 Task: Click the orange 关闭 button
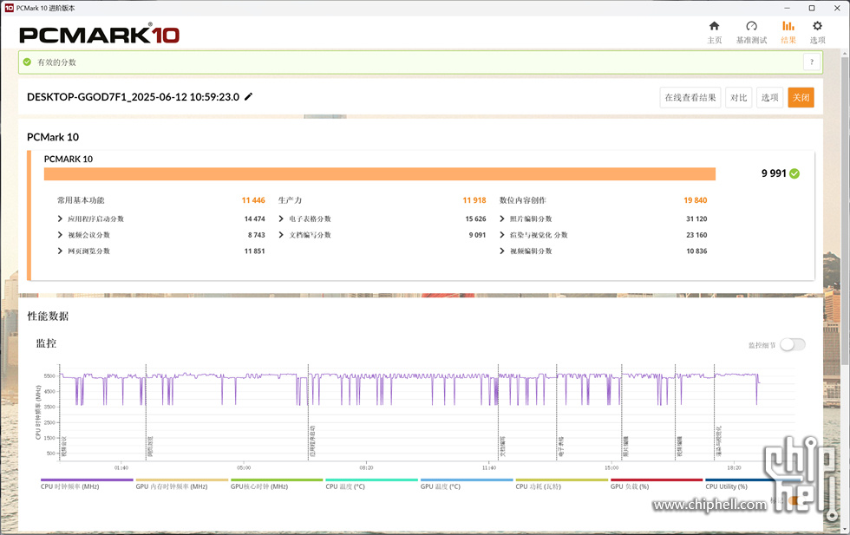pyautogui.click(x=801, y=98)
